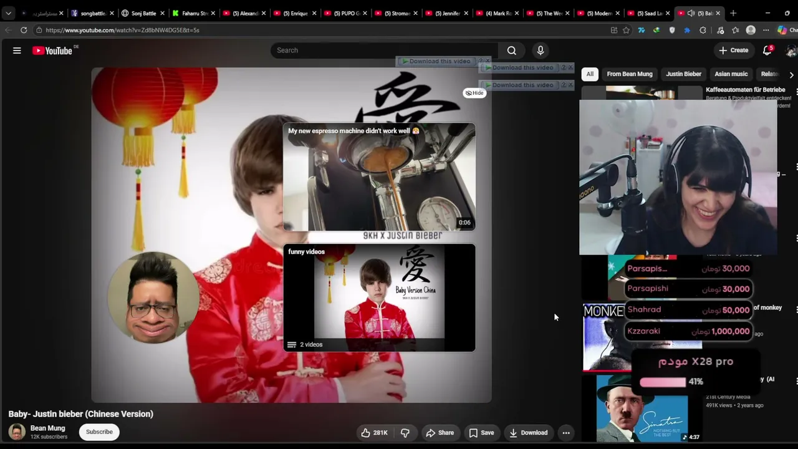The width and height of the screenshot is (798, 449).
Task: Save the video to a playlist
Action: click(x=481, y=433)
